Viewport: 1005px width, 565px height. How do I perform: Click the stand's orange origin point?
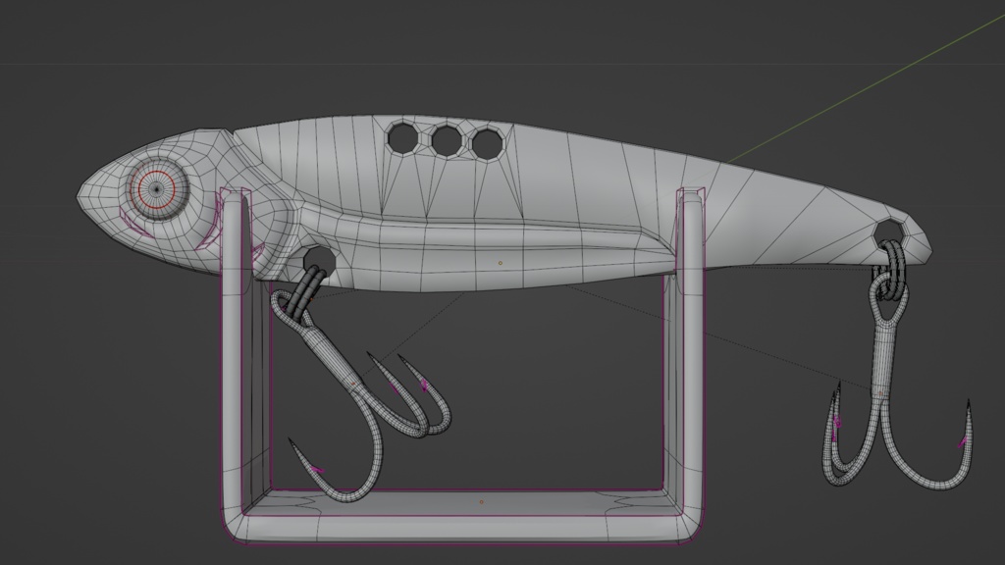tap(481, 501)
